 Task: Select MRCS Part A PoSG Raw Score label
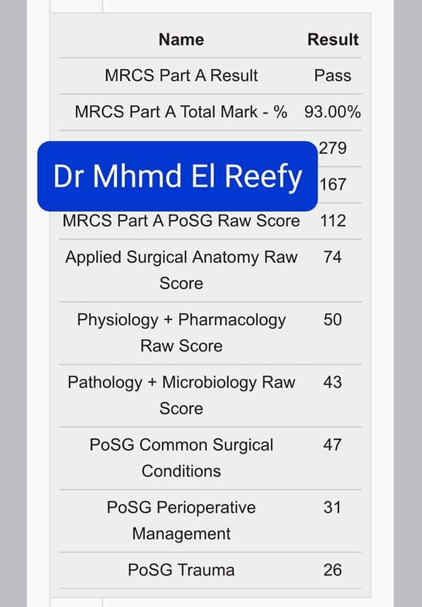coord(182,221)
